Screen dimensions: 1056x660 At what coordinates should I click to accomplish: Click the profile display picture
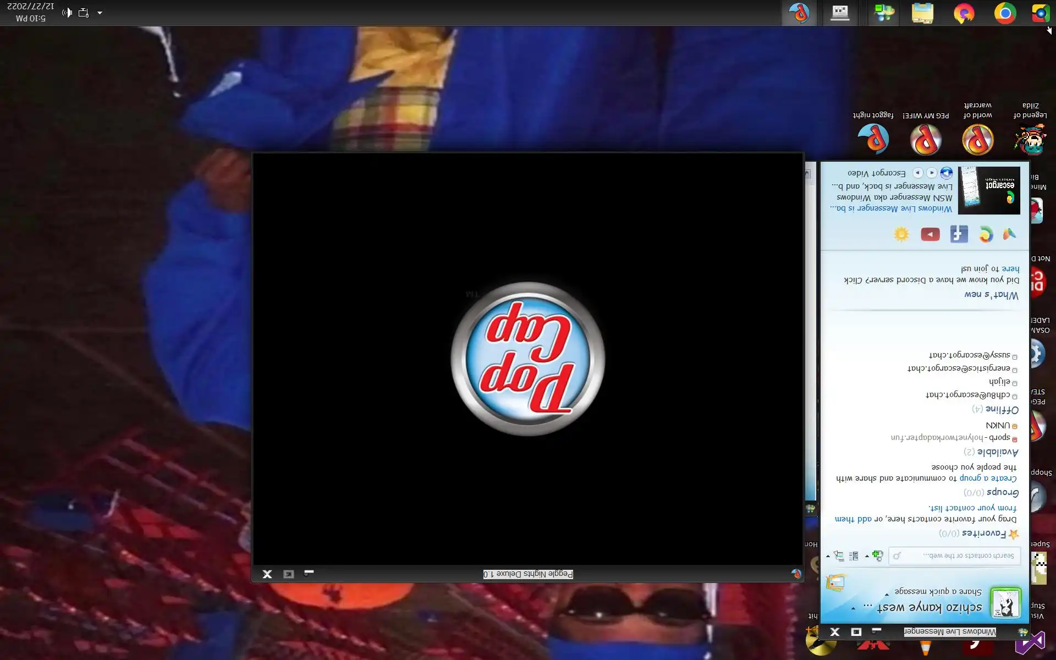coord(1005,602)
